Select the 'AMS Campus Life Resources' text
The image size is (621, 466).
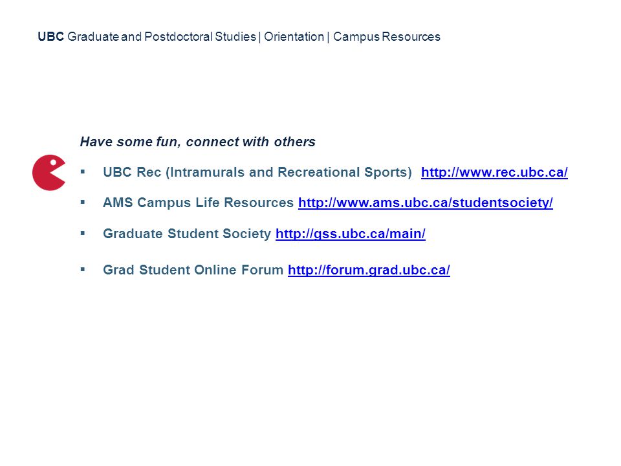(198, 203)
